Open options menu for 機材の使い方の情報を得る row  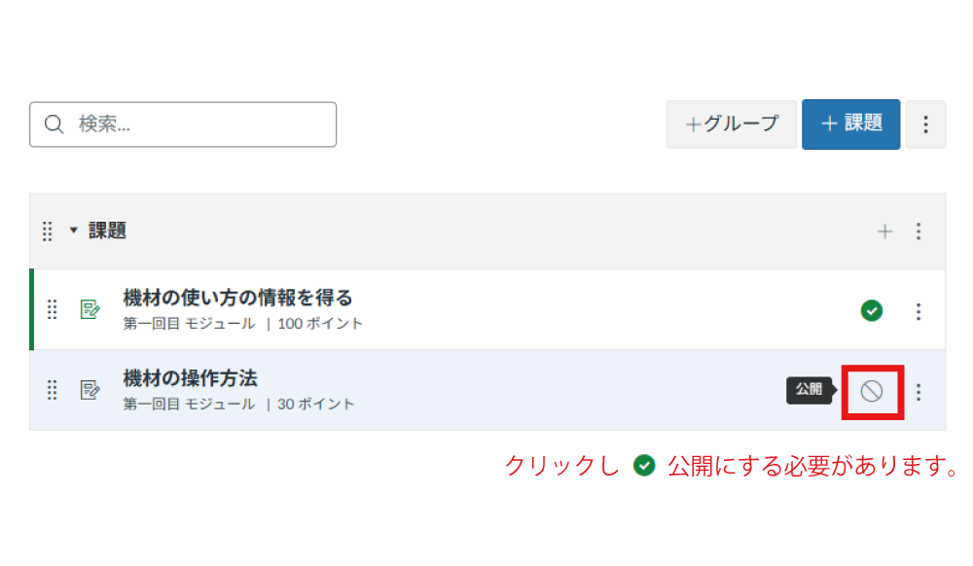(919, 311)
